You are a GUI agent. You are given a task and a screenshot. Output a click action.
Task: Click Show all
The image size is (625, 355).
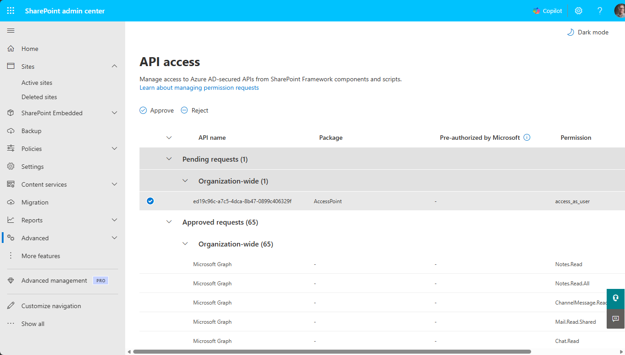pos(33,324)
